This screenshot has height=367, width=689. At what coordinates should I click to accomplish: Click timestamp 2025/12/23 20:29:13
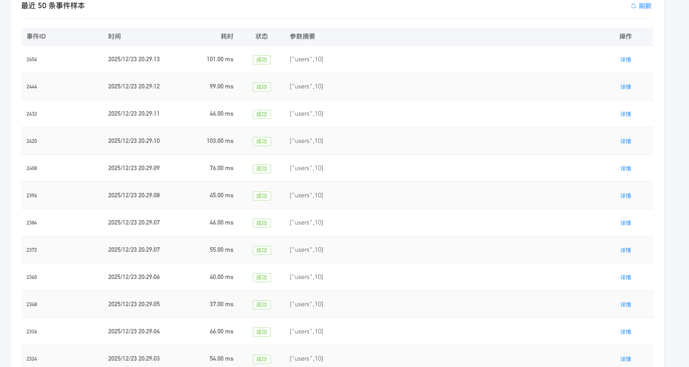click(134, 59)
